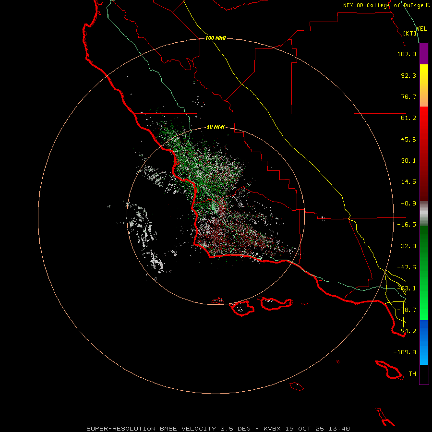Select the 76.7 legend value
Screen dimensions: 432x432
tap(408, 96)
